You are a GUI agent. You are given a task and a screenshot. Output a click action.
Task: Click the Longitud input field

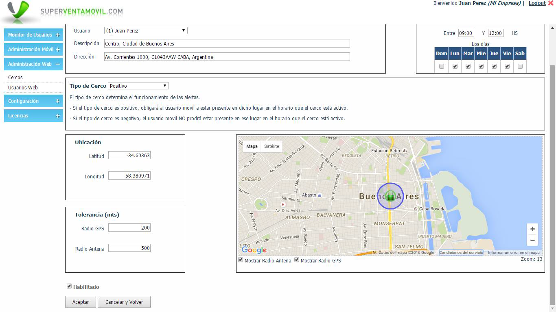pos(129,176)
